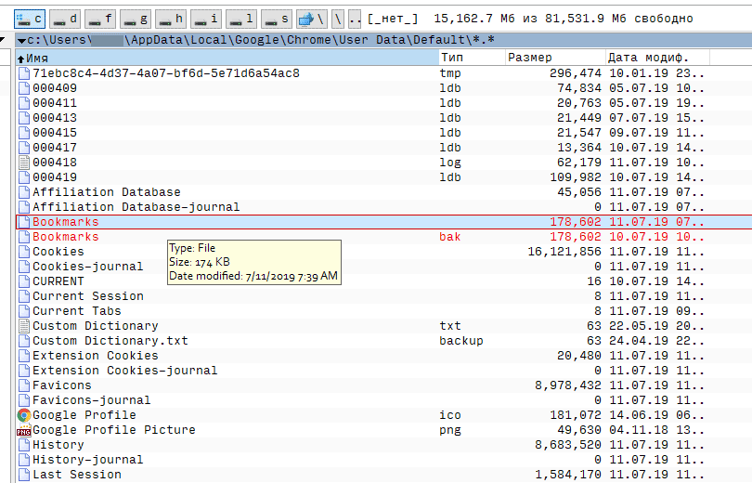This screenshot has height=483, width=752.
Task: Select the 71ebc8c4-4d37-4a07-bf6d-5e71d6a54ac8 file name
Action: 166,73
